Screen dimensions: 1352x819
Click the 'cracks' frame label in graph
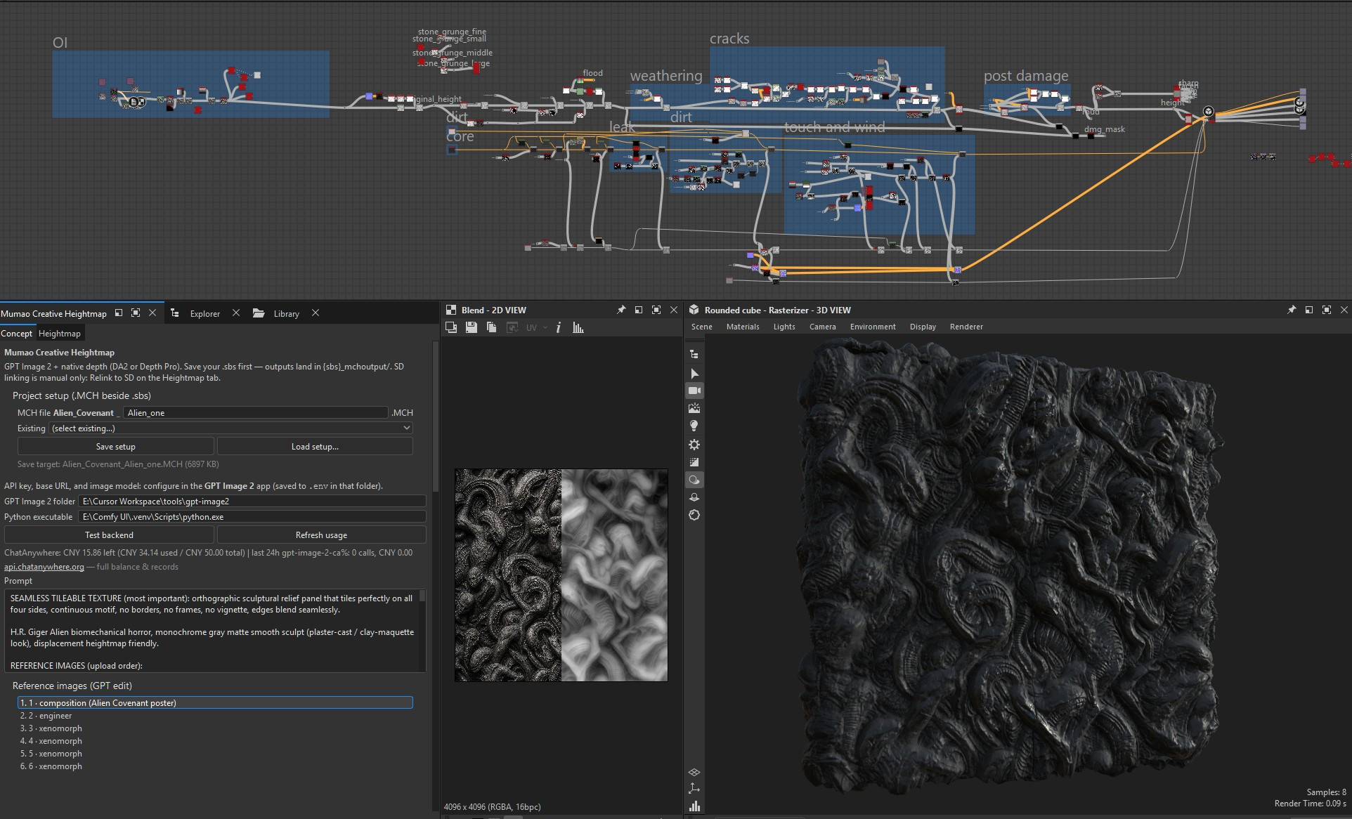click(x=729, y=39)
